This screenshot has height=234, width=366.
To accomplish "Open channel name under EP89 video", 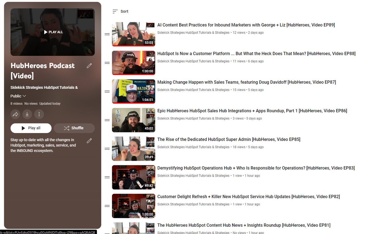I will [193, 33].
